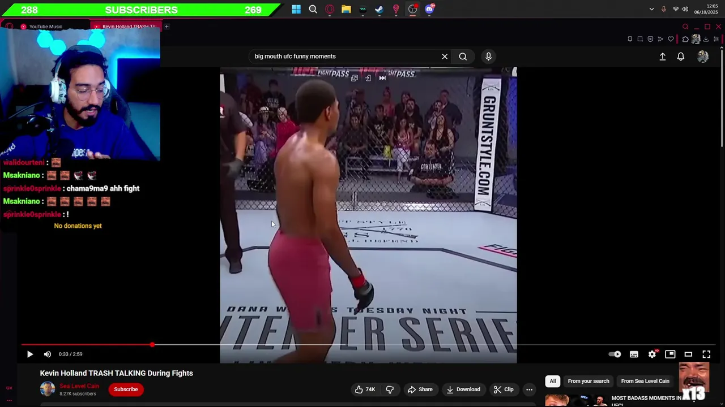Screen dimensions: 725x407
Task: Toggle subtitles/closed captions button
Action: tap(634, 354)
